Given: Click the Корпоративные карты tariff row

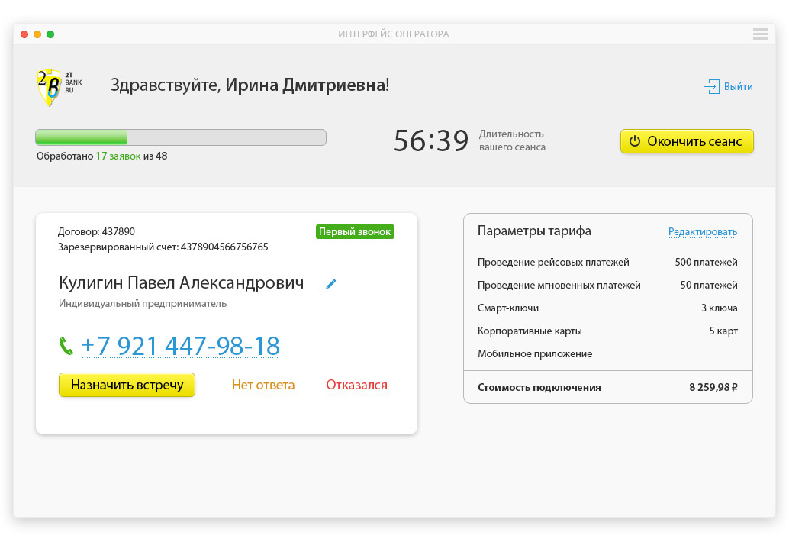Looking at the screenshot, I should [607, 331].
